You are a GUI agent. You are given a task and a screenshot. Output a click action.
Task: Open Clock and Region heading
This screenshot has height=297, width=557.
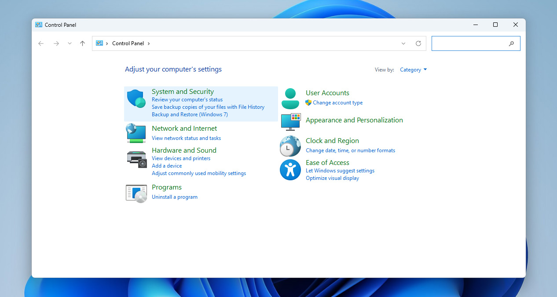(332, 141)
